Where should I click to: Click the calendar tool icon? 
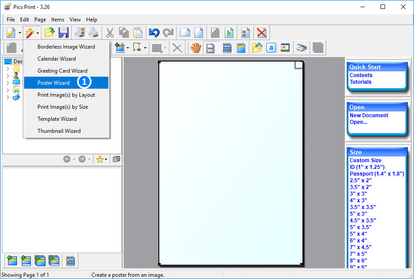click(x=285, y=48)
